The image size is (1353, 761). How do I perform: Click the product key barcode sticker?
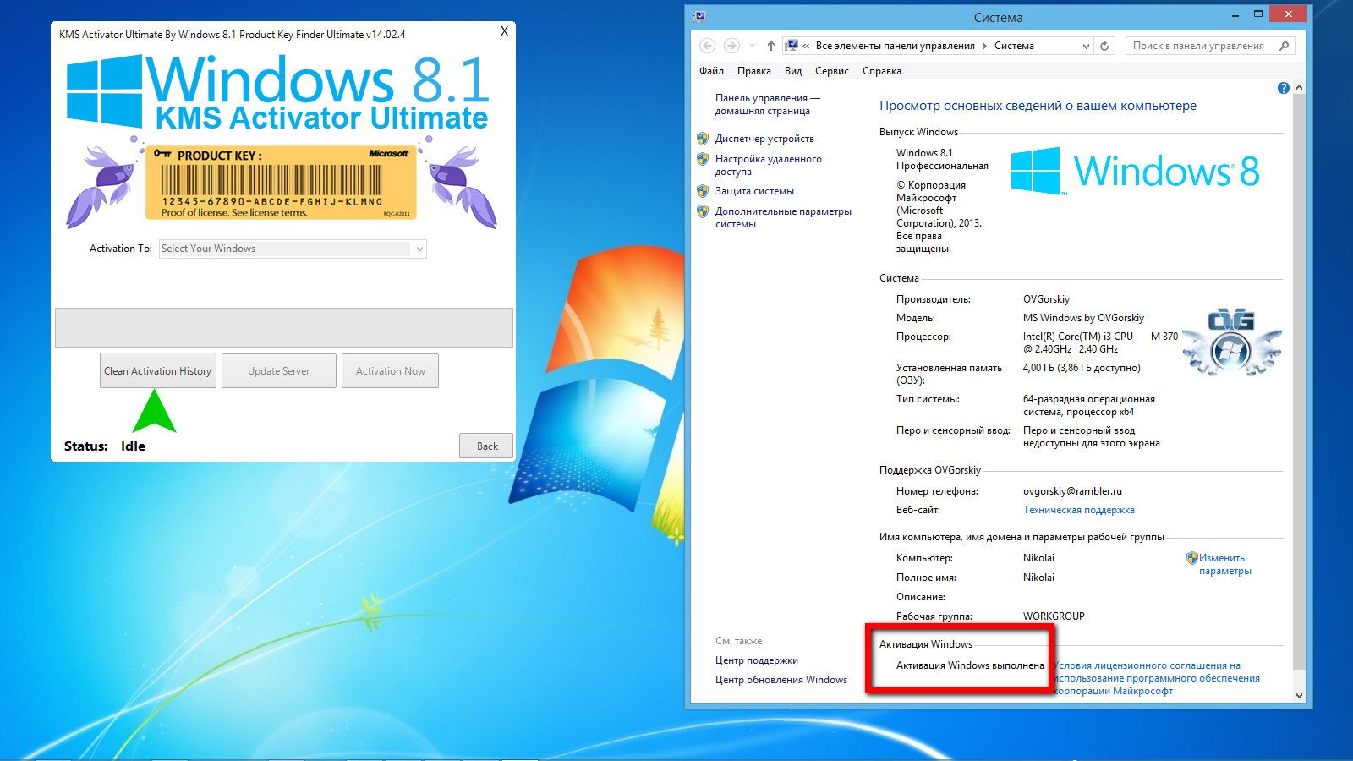(282, 183)
